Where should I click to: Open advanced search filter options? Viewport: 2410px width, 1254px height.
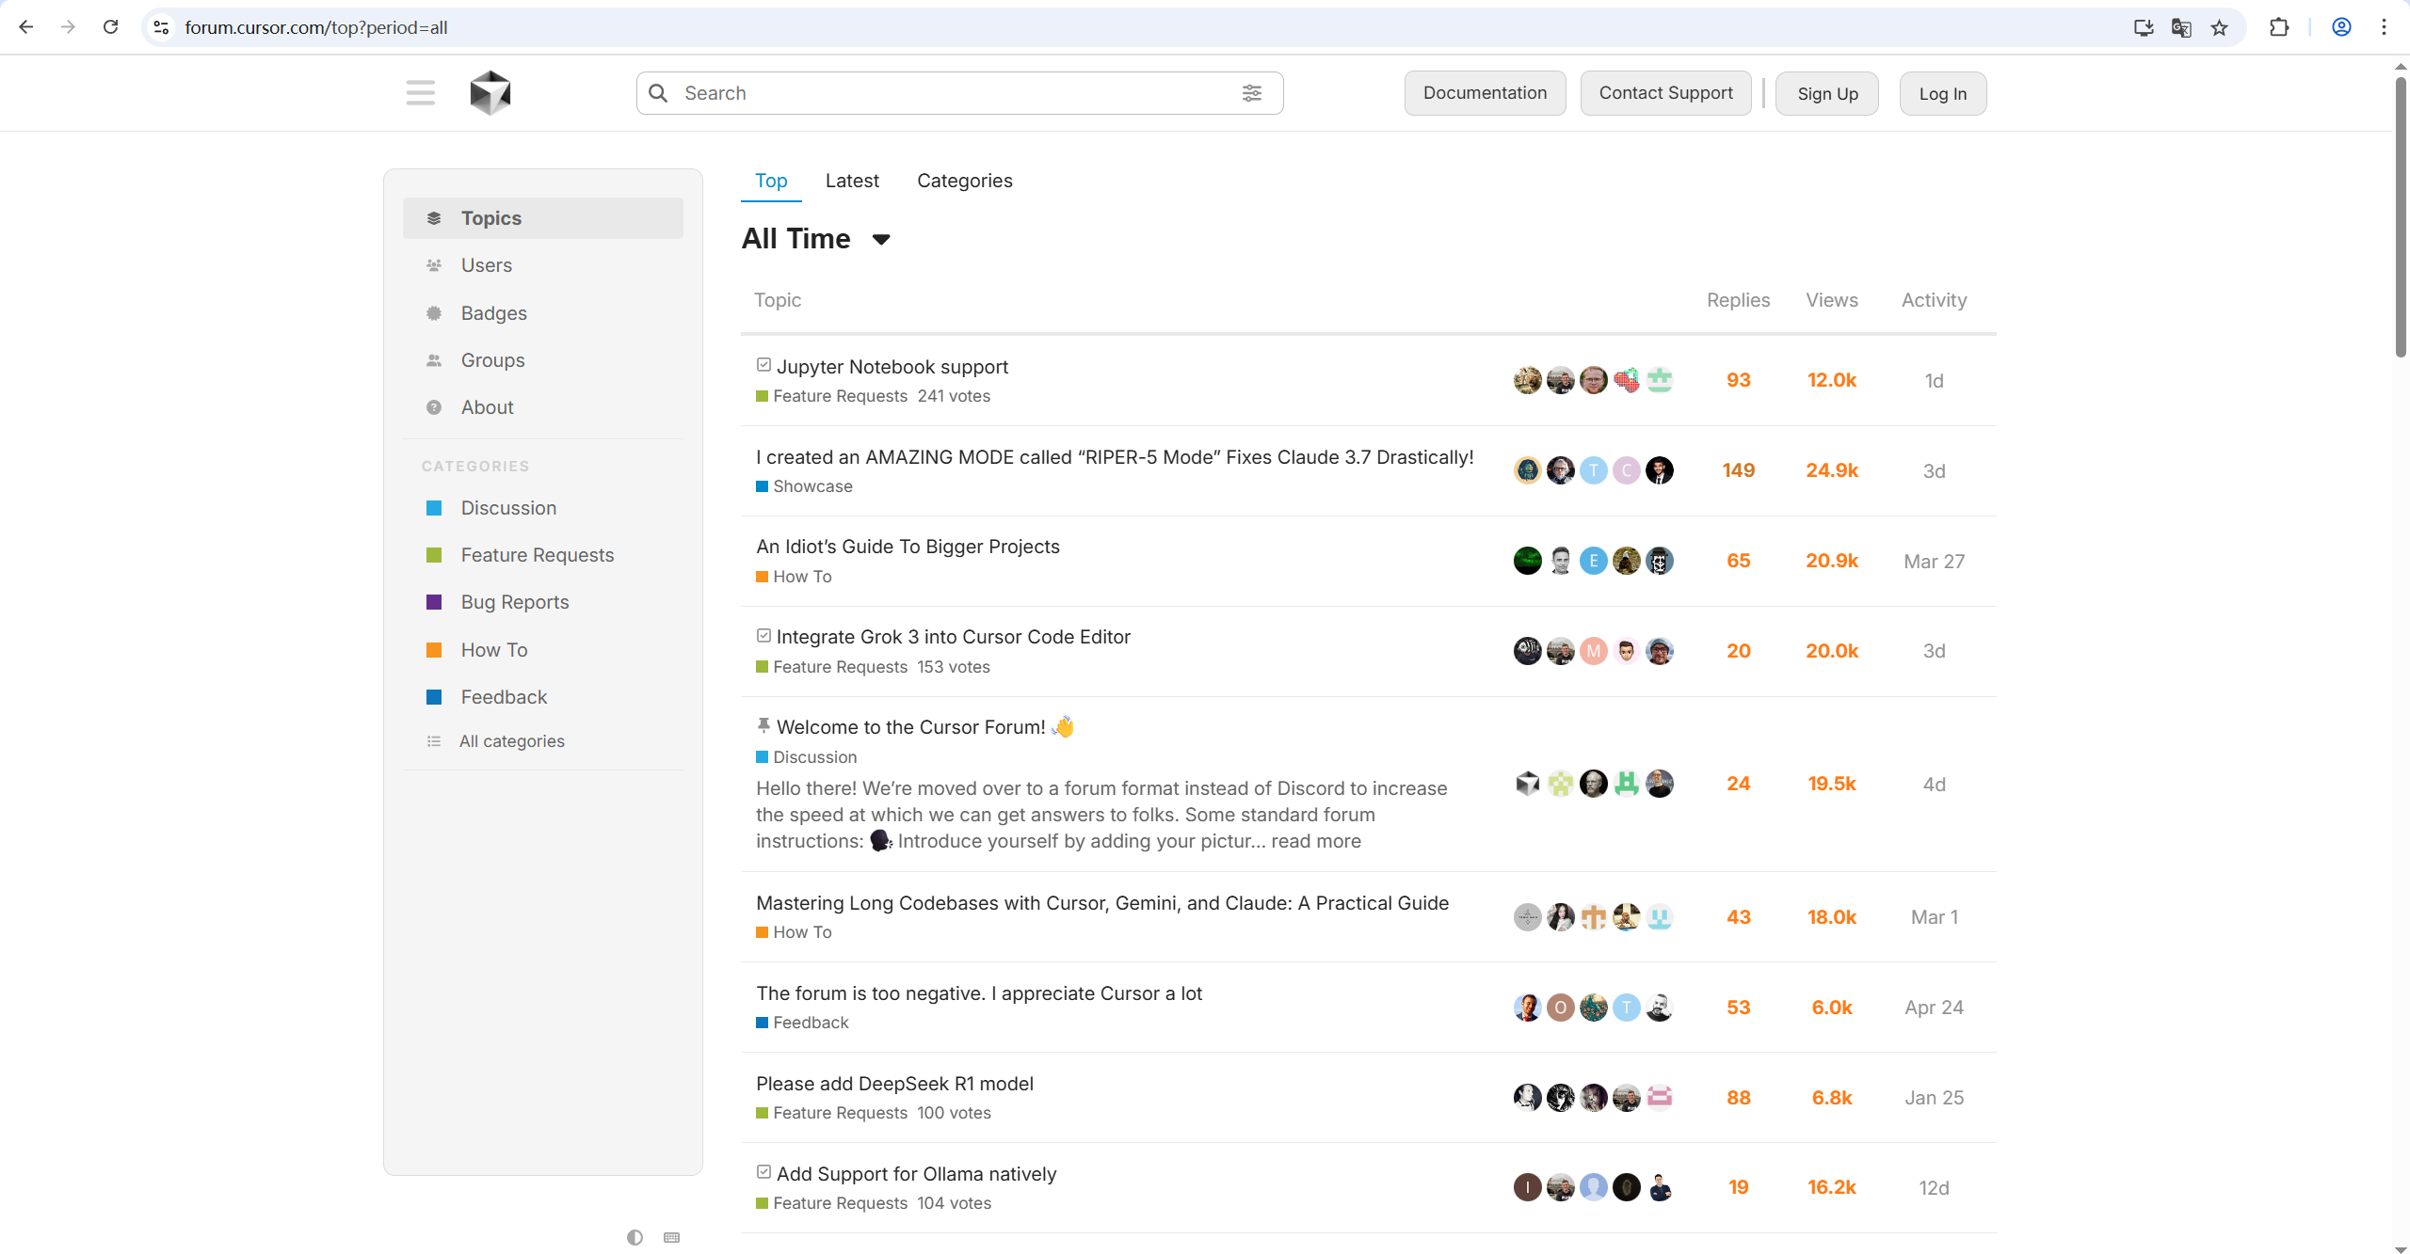click(1251, 93)
